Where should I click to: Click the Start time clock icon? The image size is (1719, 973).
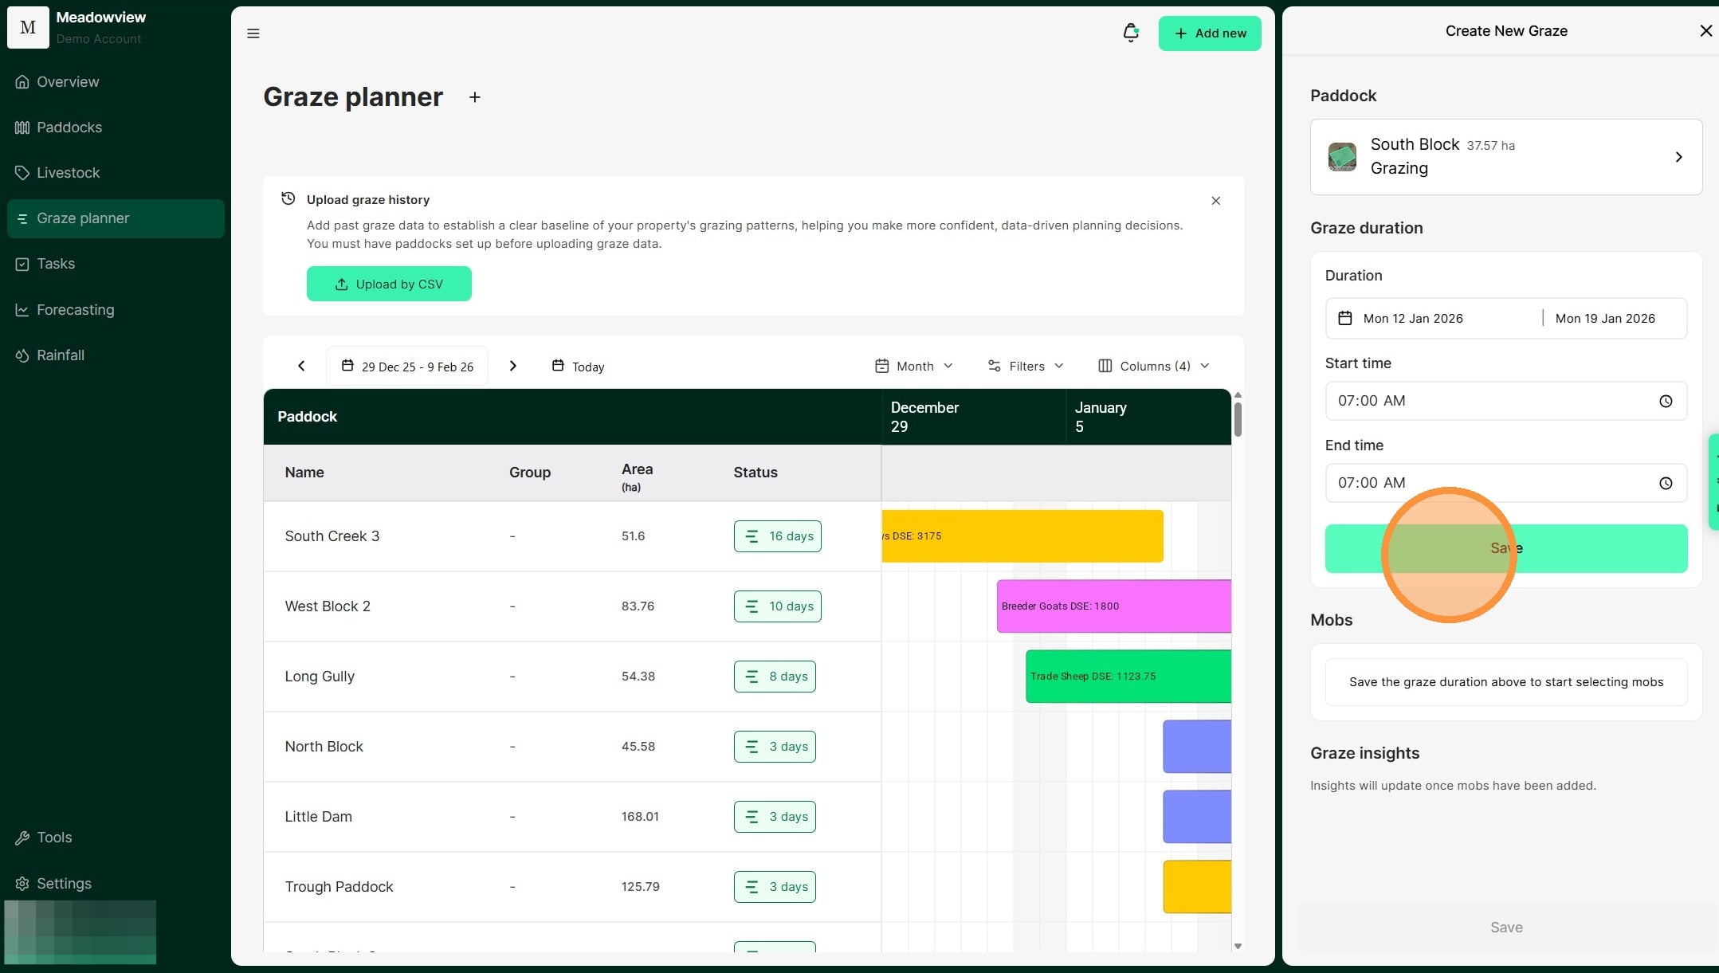[1665, 401]
